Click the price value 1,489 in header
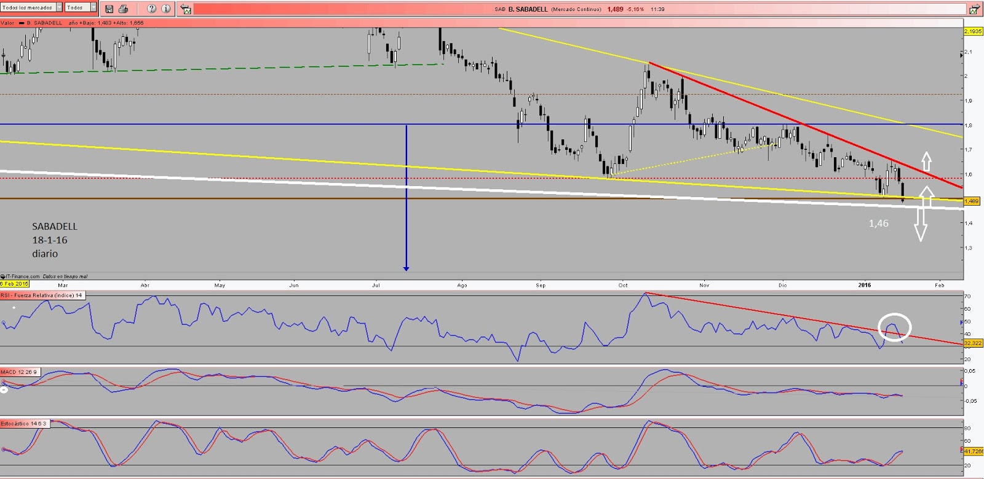 [615, 9]
